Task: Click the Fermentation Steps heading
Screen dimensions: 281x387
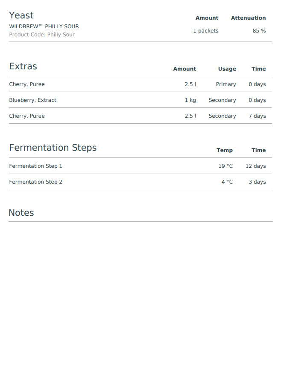Action: [53, 148]
